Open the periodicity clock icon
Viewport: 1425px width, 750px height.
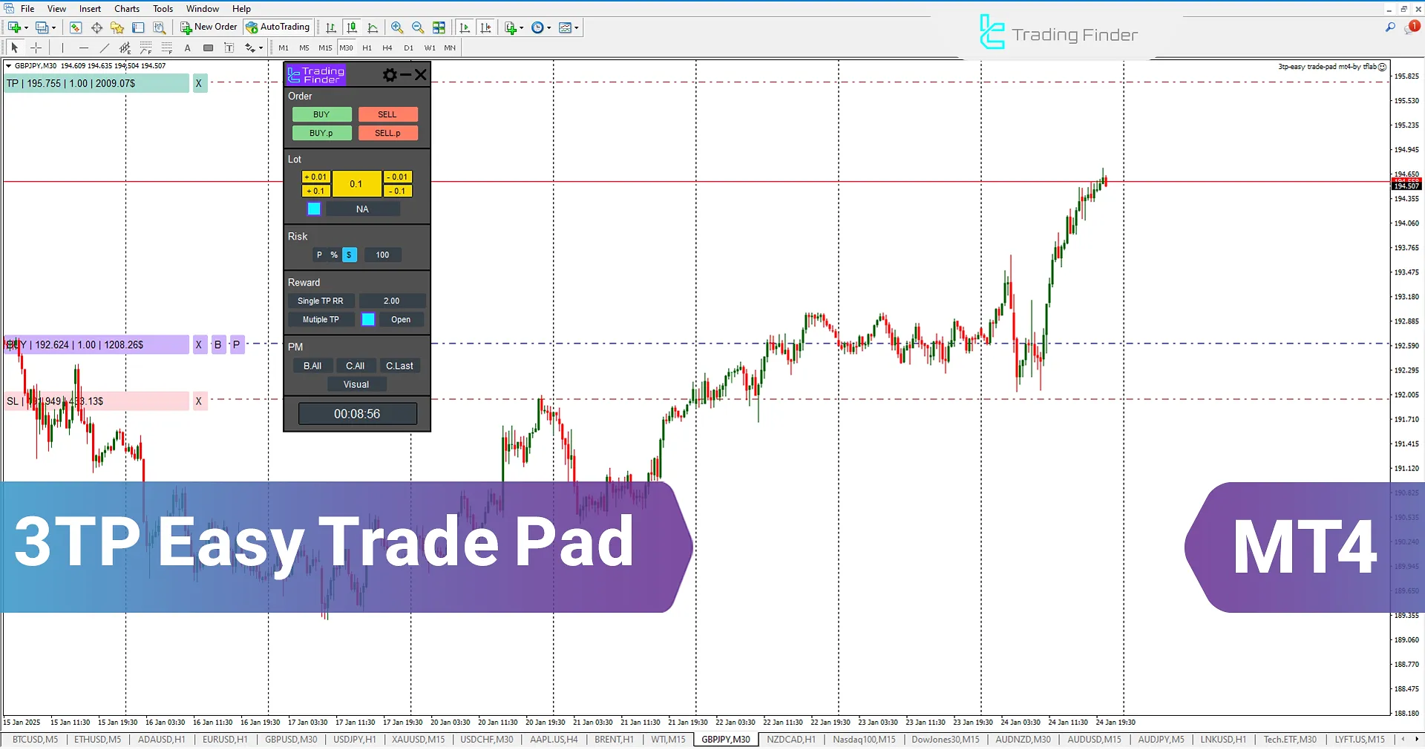[538, 27]
